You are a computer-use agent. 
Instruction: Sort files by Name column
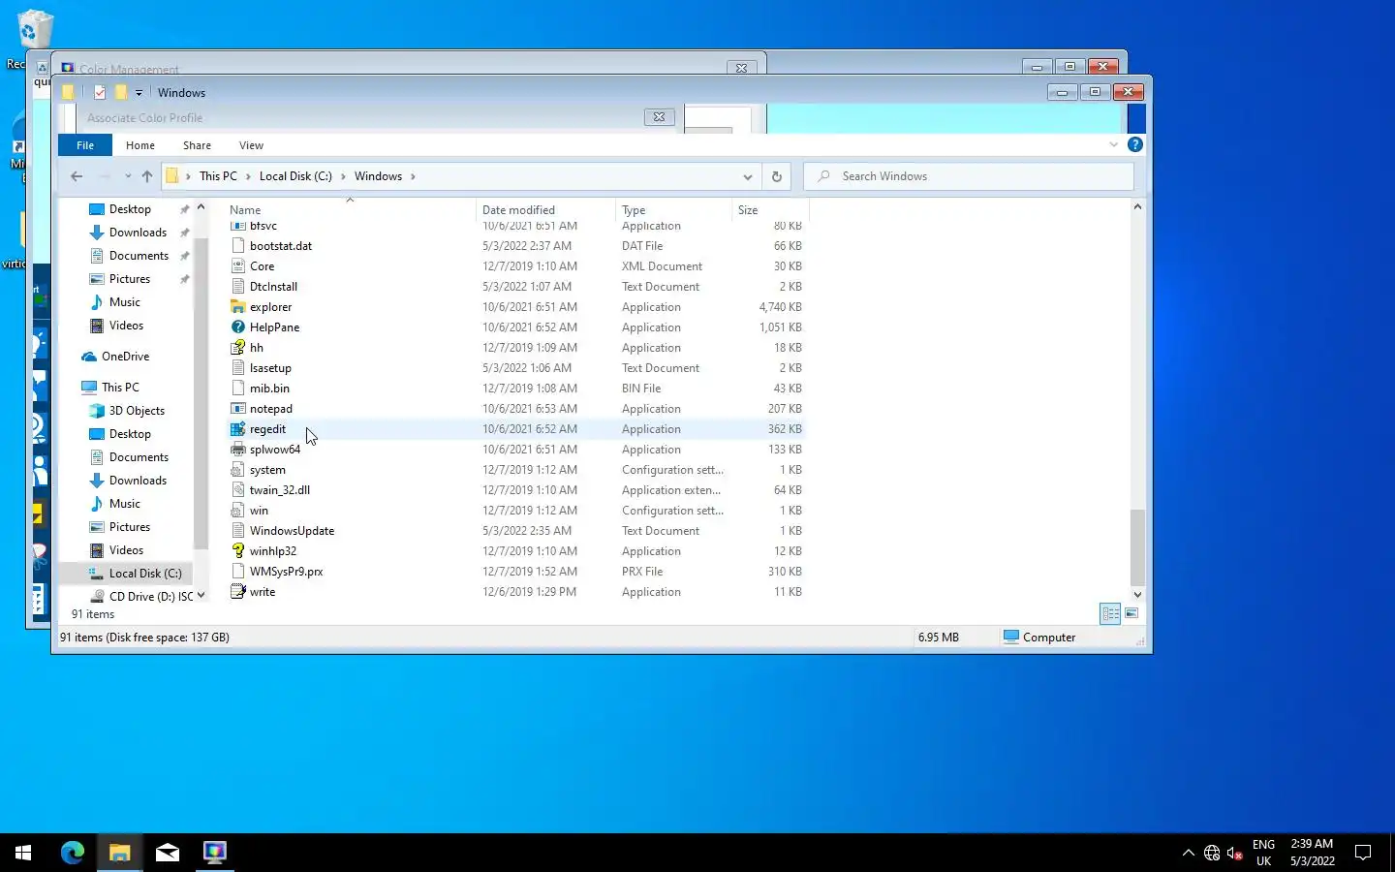pos(350,209)
